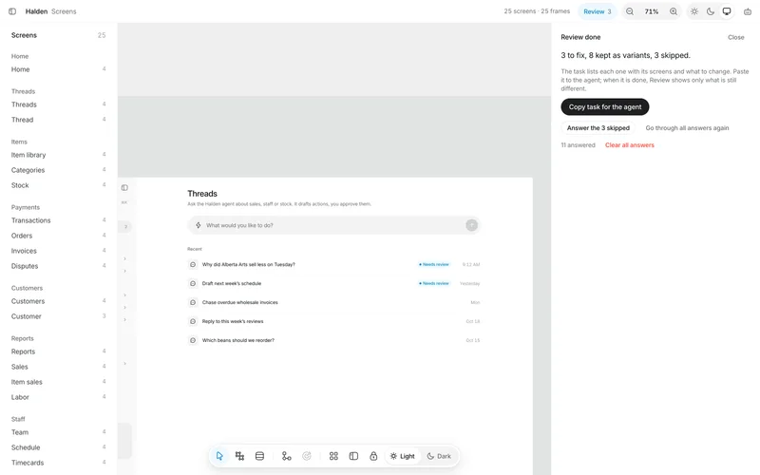Viewport: 760px width, 475px height.
Task: Click Answer the 3 skipped button
Action: click(598, 128)
